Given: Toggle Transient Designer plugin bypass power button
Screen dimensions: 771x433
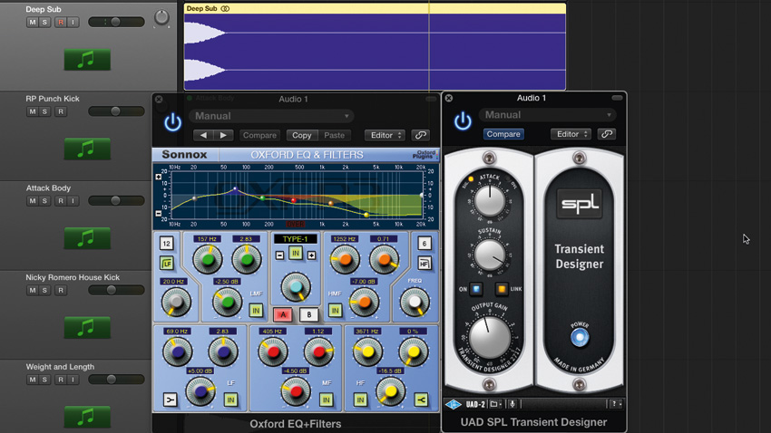Looking at the screenshot, I should point(463,121).
